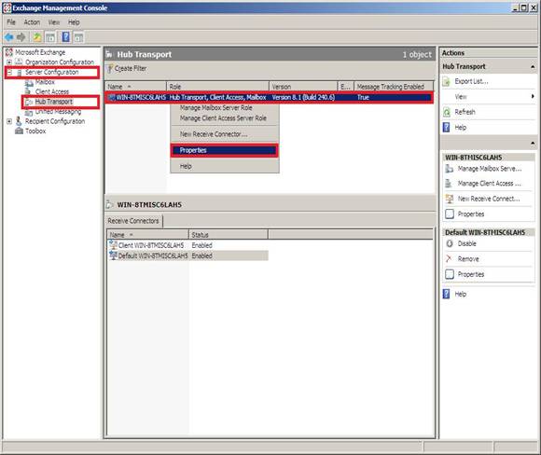The image size is (541, 455).
Task: Click the Properties icon under Default WIN-8TMISC6LAHS
Action: tap(450, 274)
